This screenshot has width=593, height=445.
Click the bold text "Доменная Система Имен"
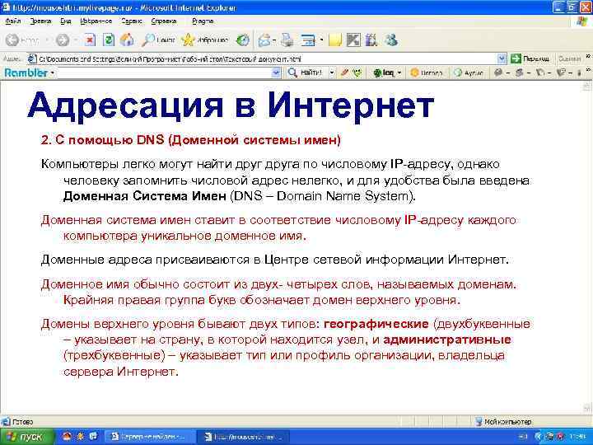pos(144,196)
